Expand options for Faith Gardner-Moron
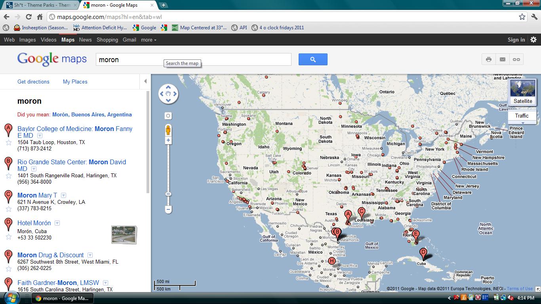The height and width of the screenshot is (304, 541). tap(105, 283)
